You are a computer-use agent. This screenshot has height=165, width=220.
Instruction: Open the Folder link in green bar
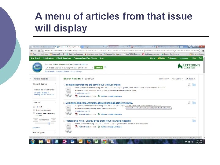click(x=161, y=58)
